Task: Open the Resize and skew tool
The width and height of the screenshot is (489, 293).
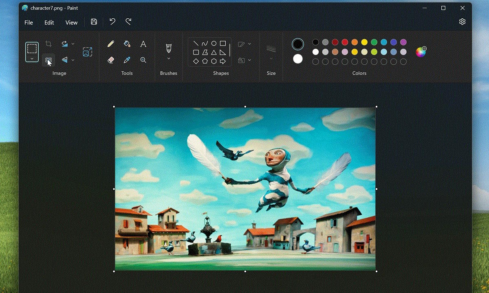Action: [x=87, y=52]
